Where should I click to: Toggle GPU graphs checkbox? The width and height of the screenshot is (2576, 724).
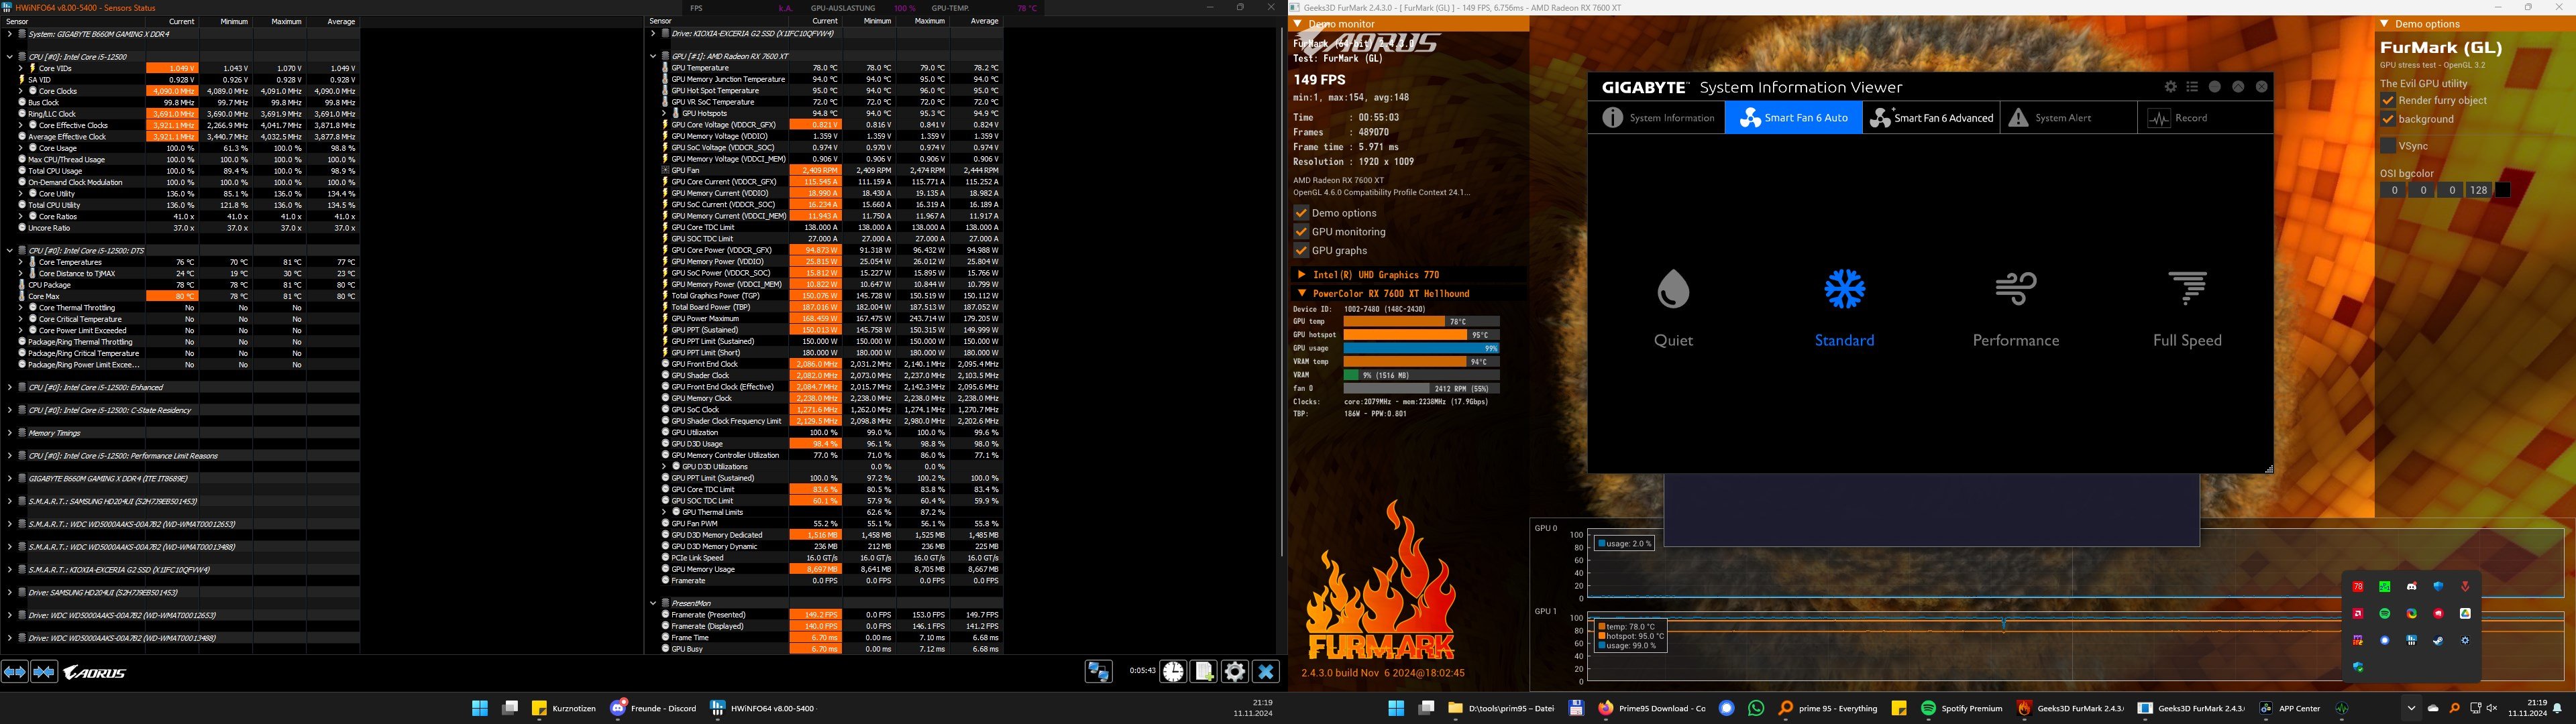click(x=1301, y=251)
